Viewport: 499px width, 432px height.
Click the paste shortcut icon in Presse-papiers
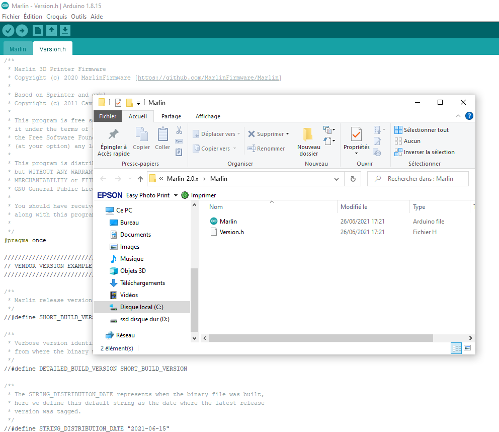click(x=179, y=152)
